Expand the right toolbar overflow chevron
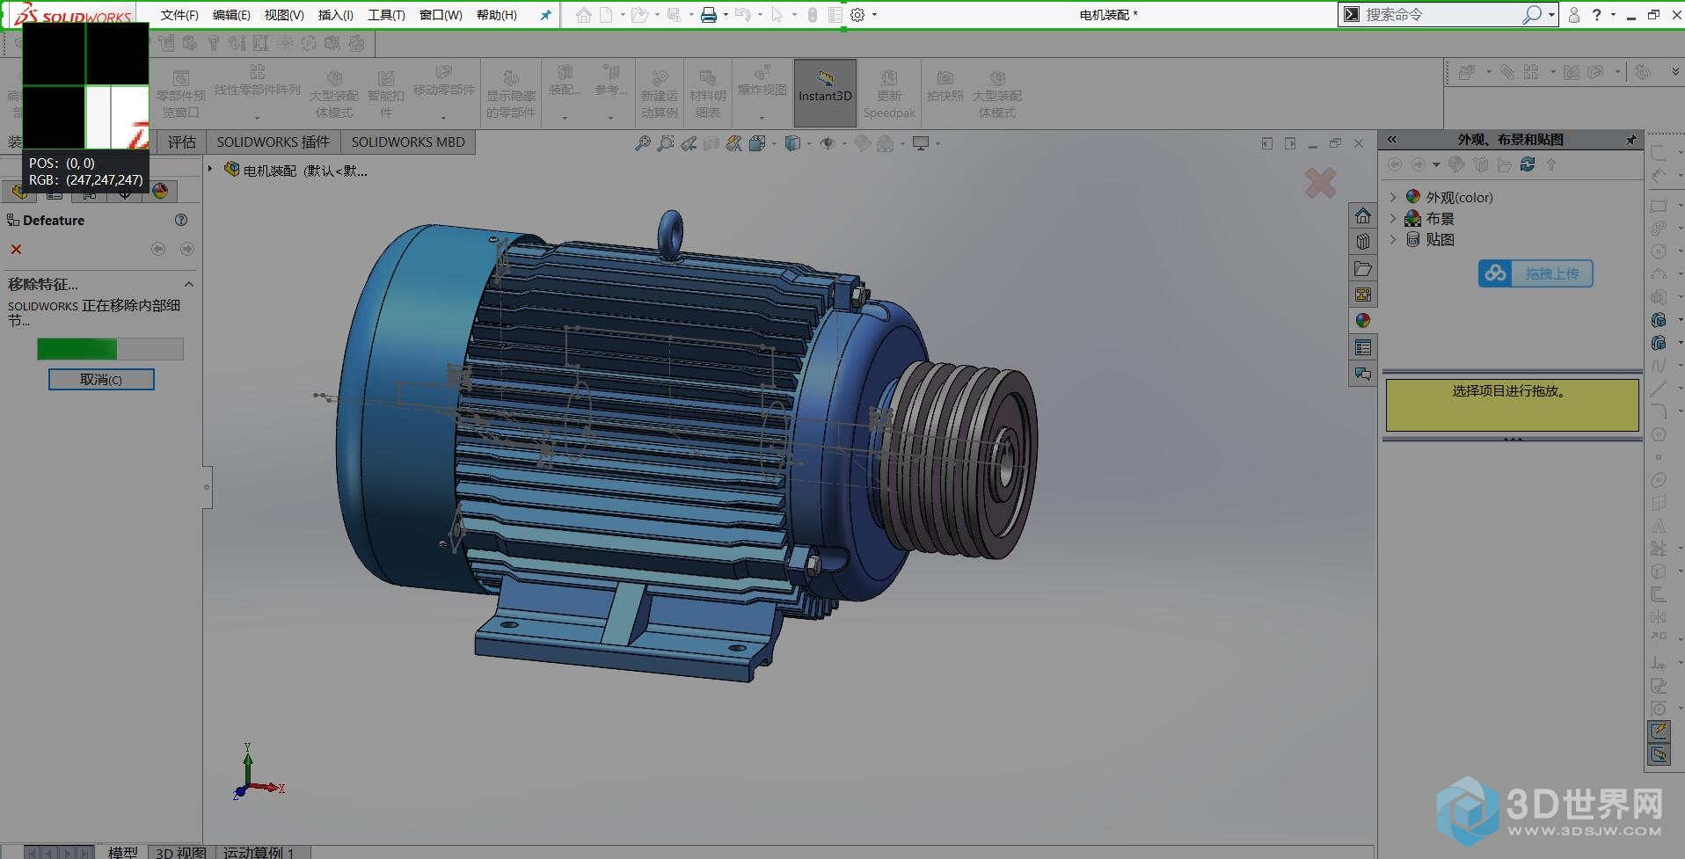 (x=1674, y=72)
